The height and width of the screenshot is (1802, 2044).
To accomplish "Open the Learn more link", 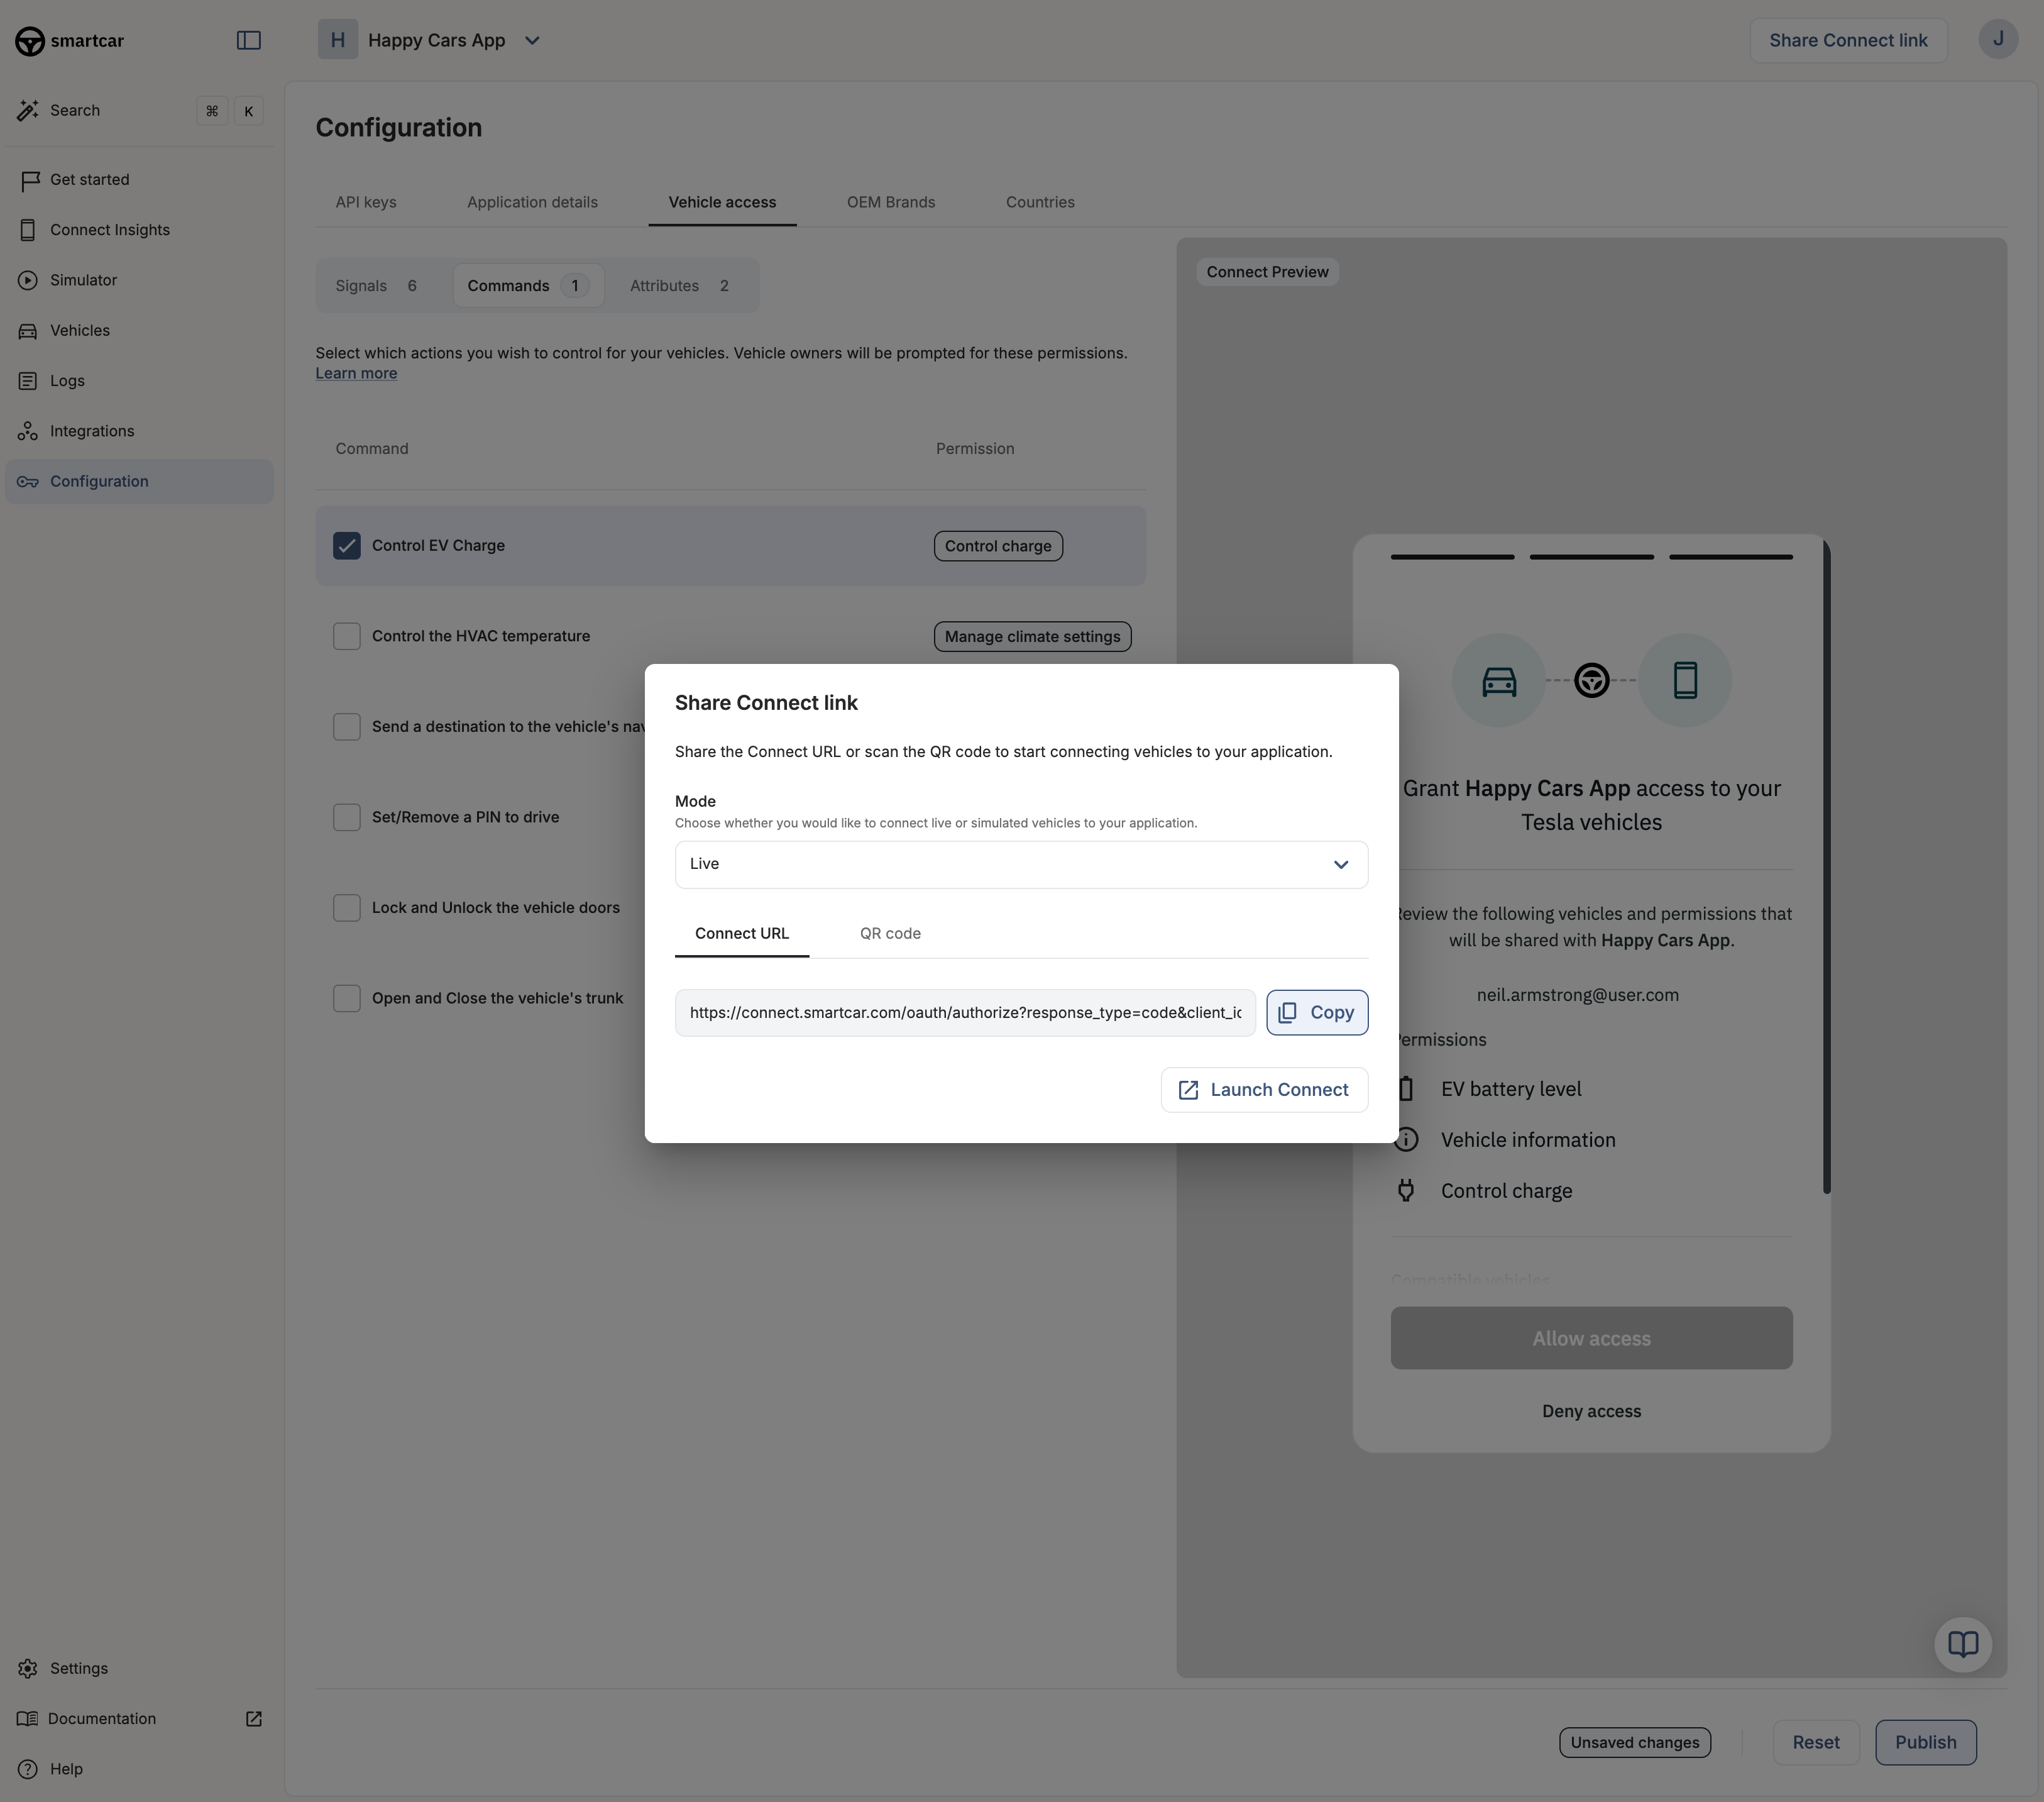I will tap(356, 373).
